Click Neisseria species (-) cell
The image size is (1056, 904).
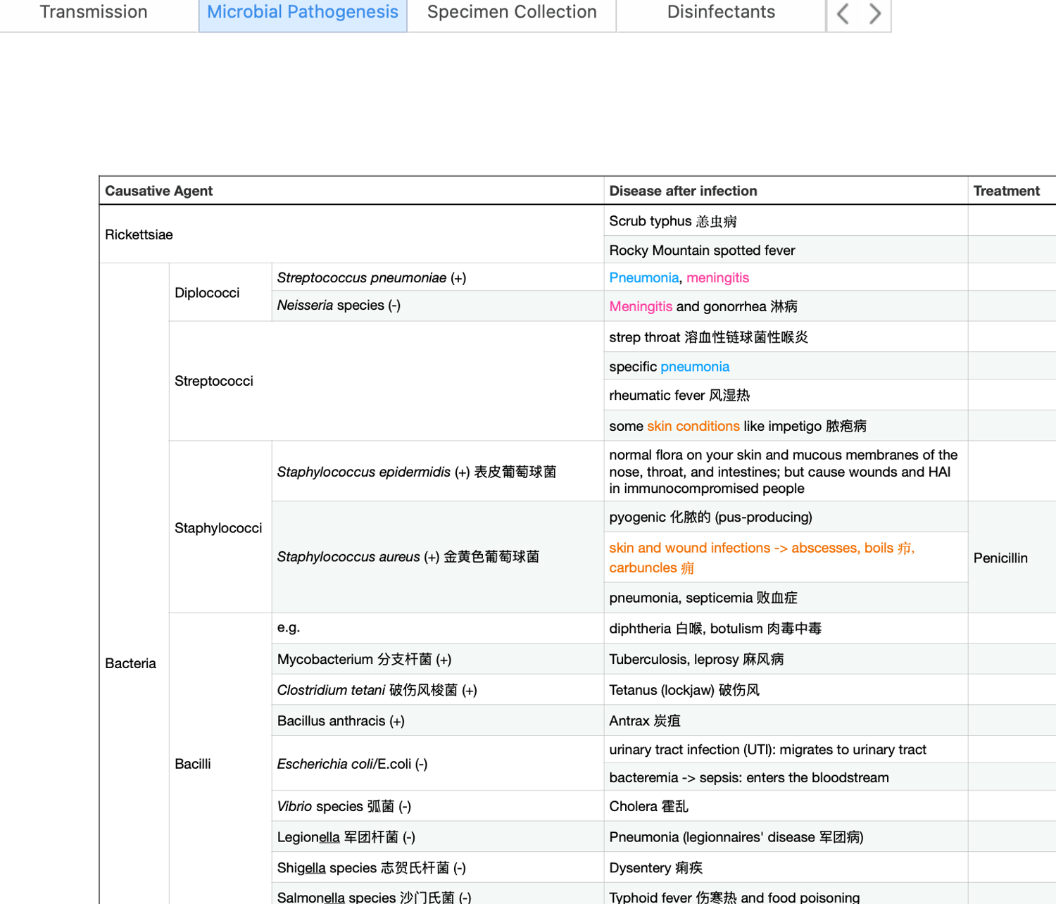tap(437, 306)
